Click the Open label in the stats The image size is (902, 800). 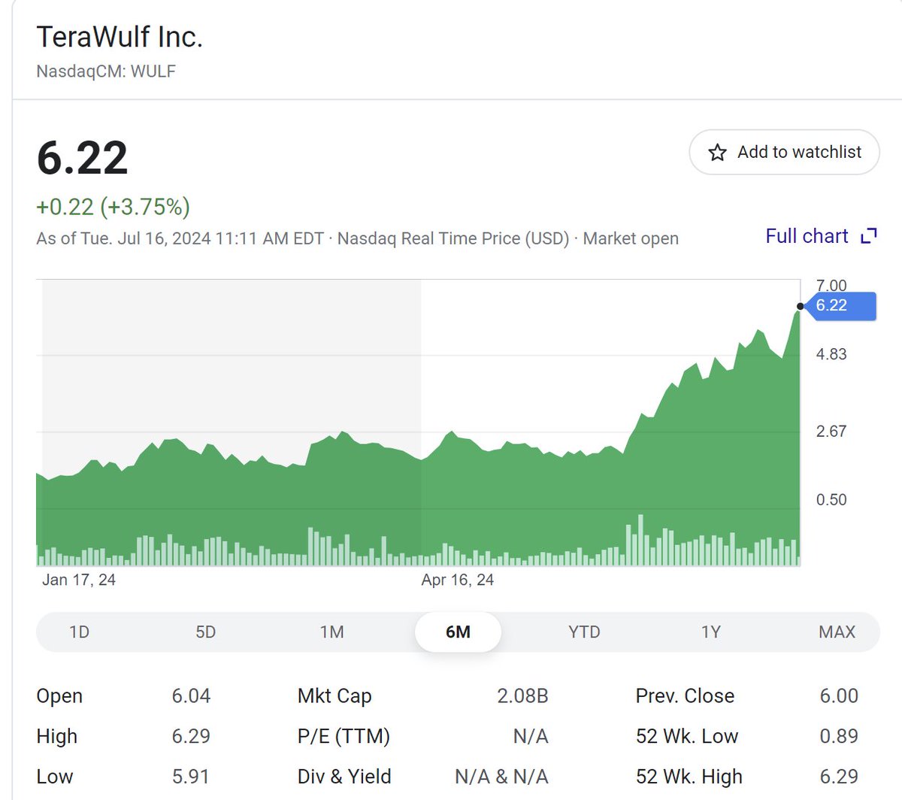point(59,696)
